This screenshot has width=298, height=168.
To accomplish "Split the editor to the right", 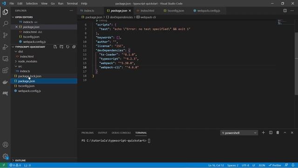I will pos(285,11).
